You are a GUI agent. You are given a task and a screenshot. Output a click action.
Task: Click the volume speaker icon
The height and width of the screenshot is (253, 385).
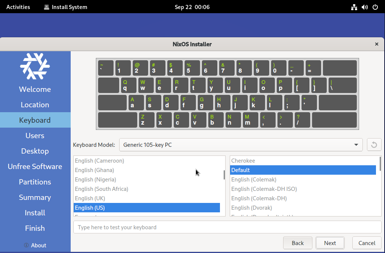[x=364, y=7]
